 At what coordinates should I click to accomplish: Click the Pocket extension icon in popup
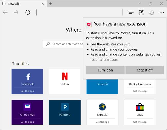tap(89, 24)
